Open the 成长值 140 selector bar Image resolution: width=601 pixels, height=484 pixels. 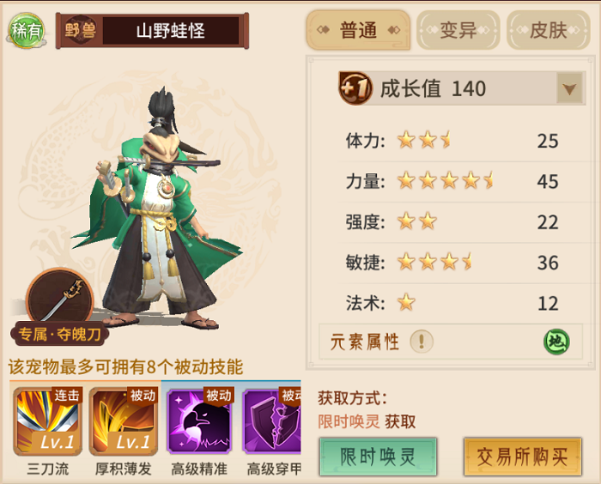[x=462, y=88]
